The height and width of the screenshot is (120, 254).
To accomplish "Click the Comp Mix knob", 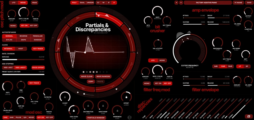I will [x=248, y=24].
